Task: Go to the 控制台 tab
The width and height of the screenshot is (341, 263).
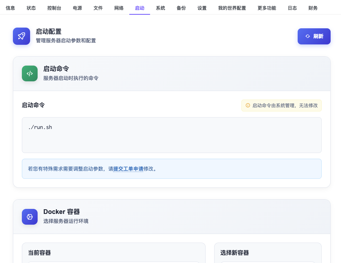Action: tap(54, 8)
